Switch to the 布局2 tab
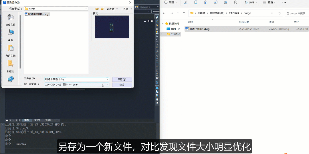This screenshot has height=154, width=309. coord(48,120)
